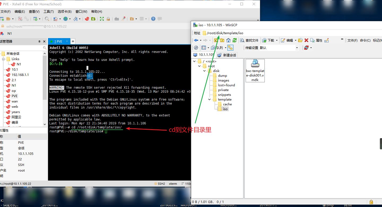The image size is (382, 207).
Task: Open Xshell 选项卡(B) menu
Action: pyautogui.click(x=65, y=12)
